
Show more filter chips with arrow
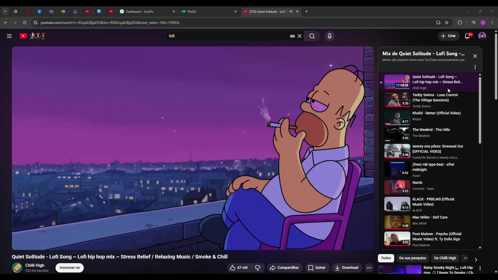click(475, 259)
